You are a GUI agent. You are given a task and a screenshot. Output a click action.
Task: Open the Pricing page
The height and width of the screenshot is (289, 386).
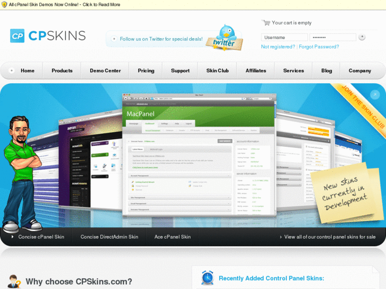146,71
